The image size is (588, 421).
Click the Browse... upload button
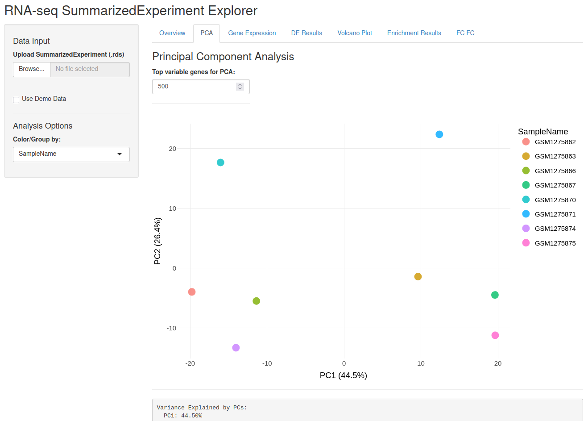tap(32, 69)
